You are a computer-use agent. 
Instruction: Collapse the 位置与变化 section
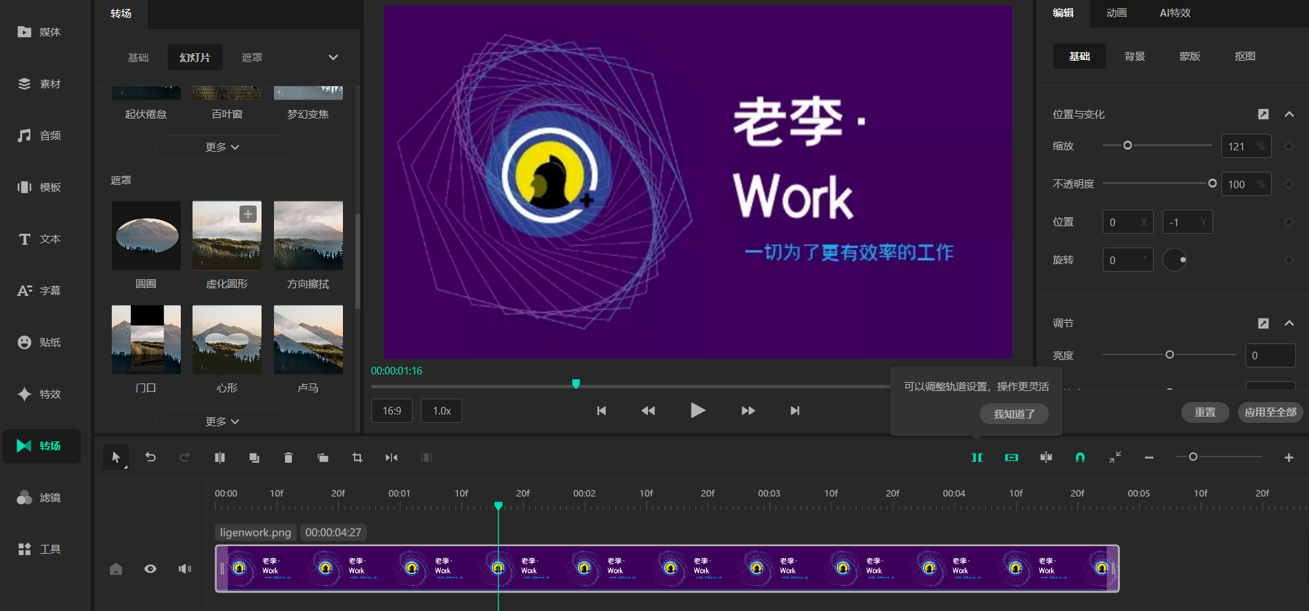pos(1289,114)
